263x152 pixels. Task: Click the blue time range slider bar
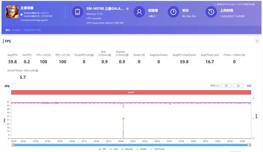[x=131, y=145]
